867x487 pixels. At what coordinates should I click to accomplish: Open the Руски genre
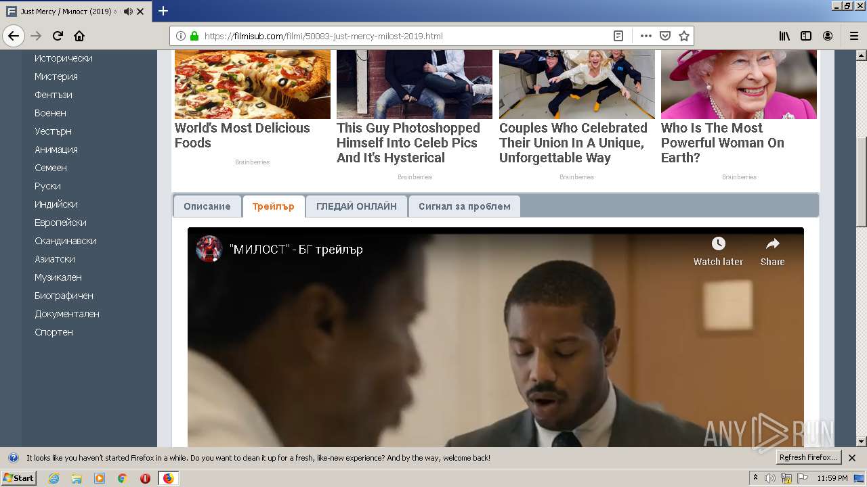coord(47,186)
